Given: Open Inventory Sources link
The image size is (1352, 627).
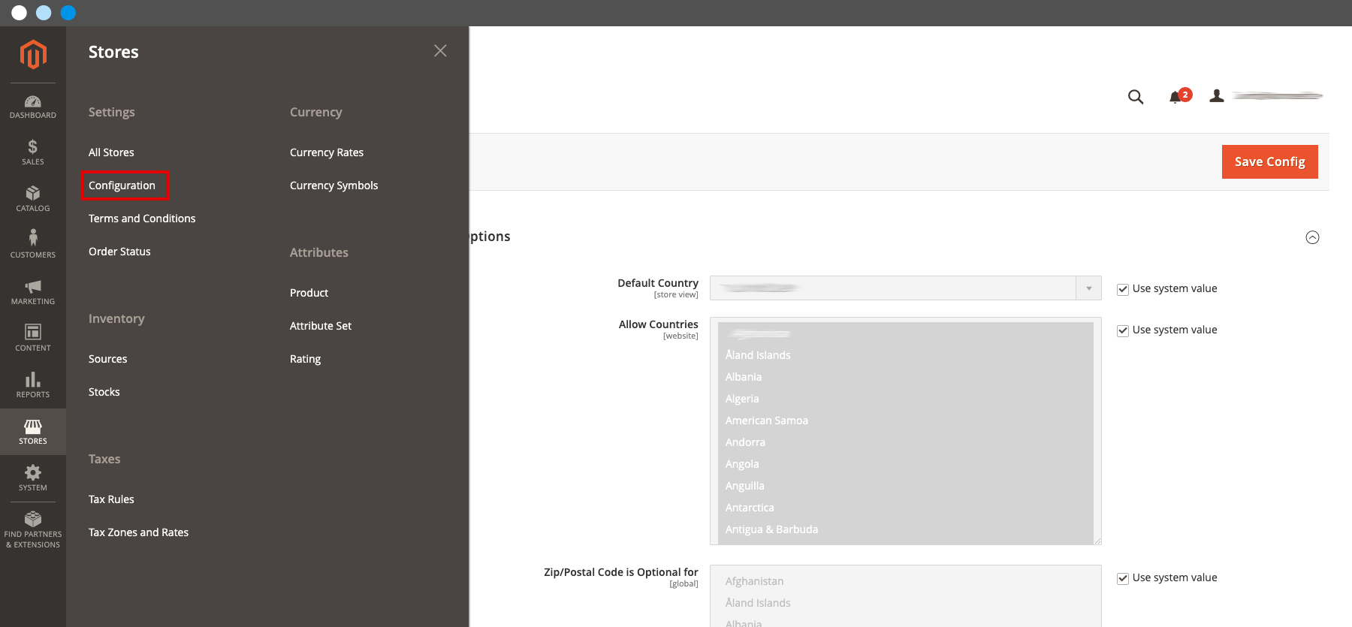Looking at the screenshot, I should point(108,359).
